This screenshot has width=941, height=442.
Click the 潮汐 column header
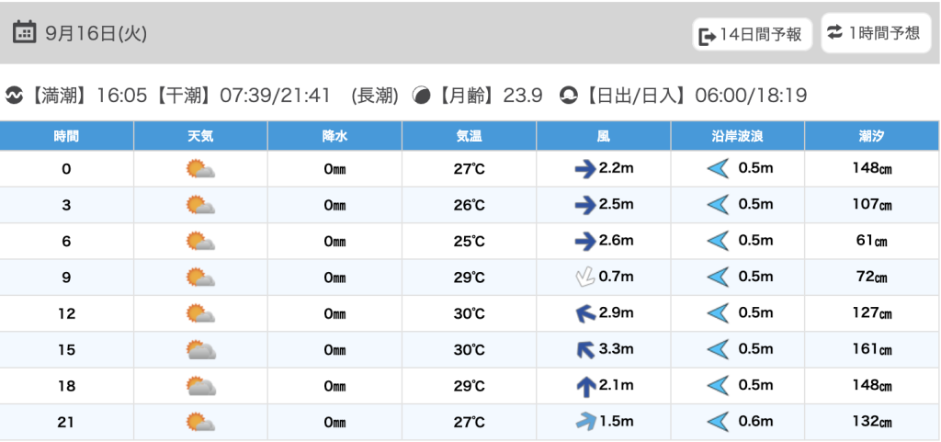click(x=872, y=136)
